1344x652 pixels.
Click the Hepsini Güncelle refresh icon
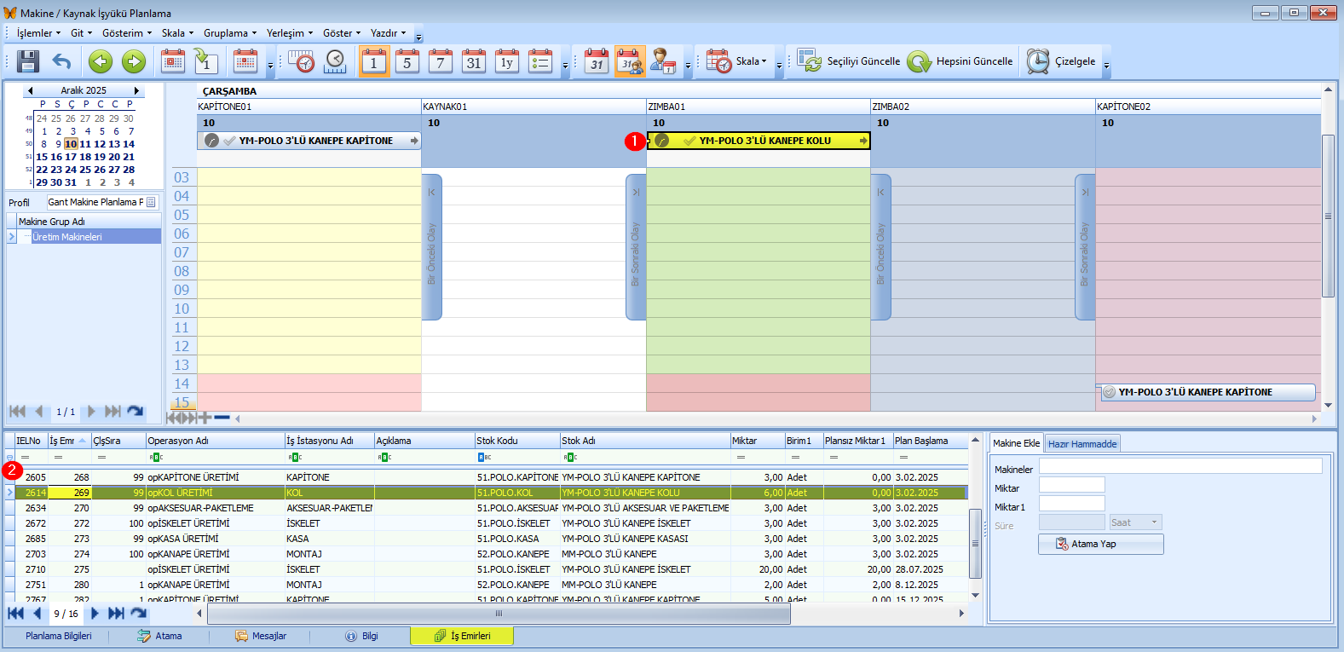[919, 61]
